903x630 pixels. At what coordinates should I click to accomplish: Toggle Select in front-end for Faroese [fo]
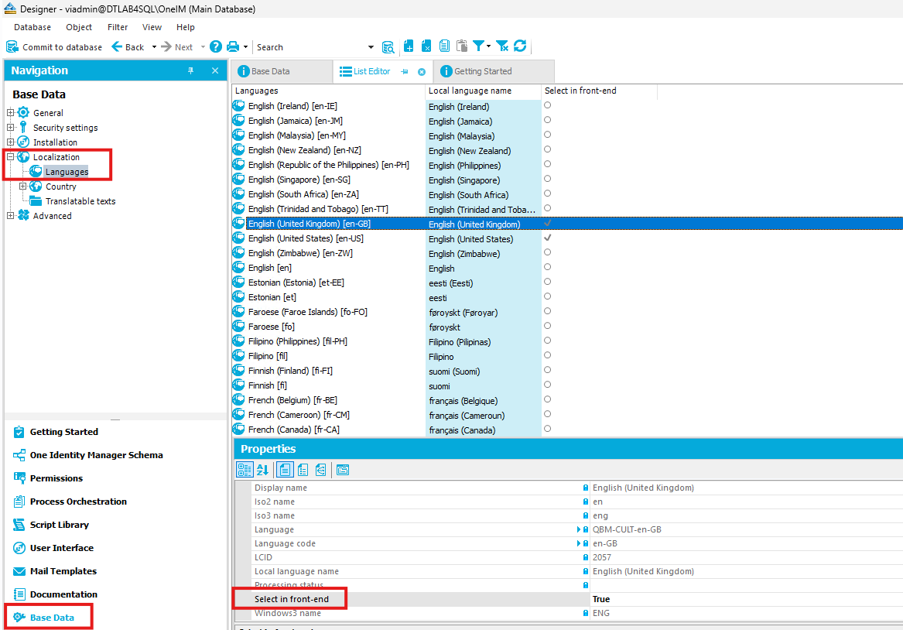(x=547, y=326)
